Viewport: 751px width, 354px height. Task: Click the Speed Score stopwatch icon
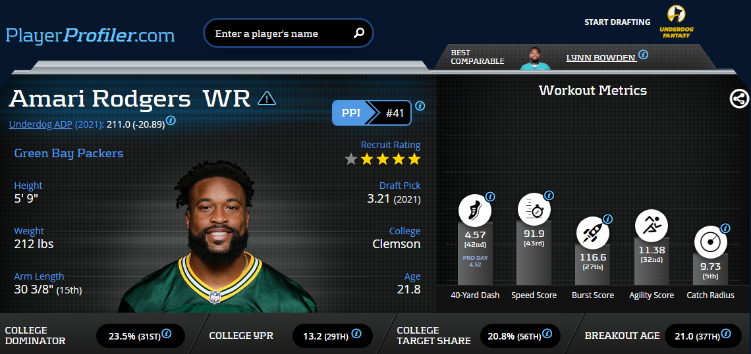point(534,209)
